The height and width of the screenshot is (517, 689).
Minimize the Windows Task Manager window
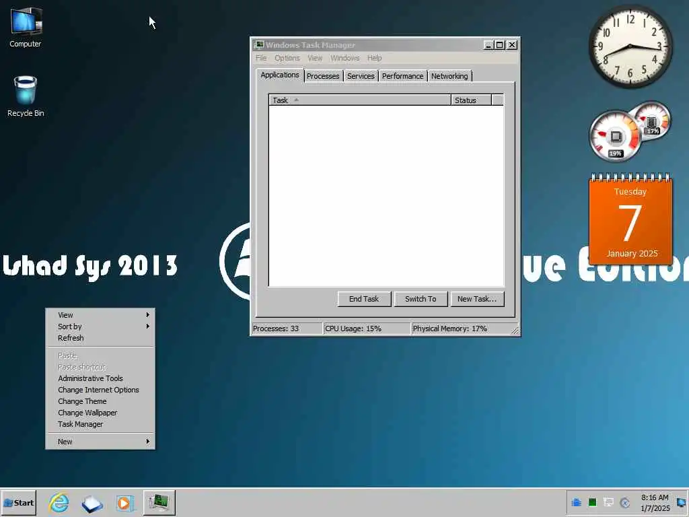point(488,45)
